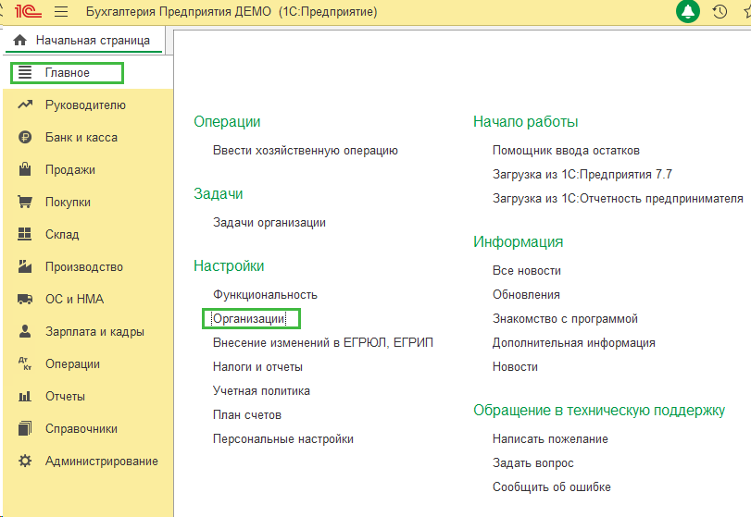The width and height of the screenshot is (751, 517).
Task: Click Операции heading in content area
Action: click(227, 122)
